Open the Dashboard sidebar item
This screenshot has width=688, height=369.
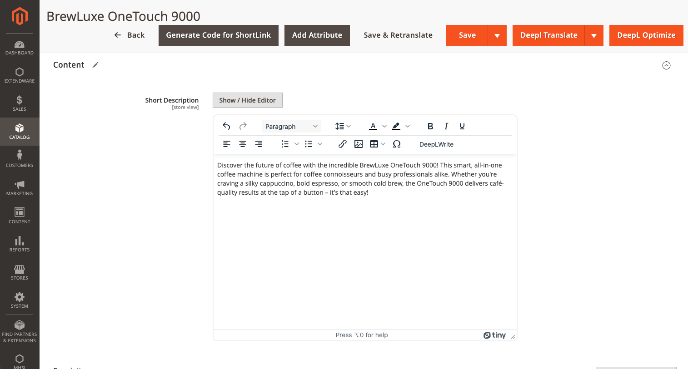click(x=20, y=48)
